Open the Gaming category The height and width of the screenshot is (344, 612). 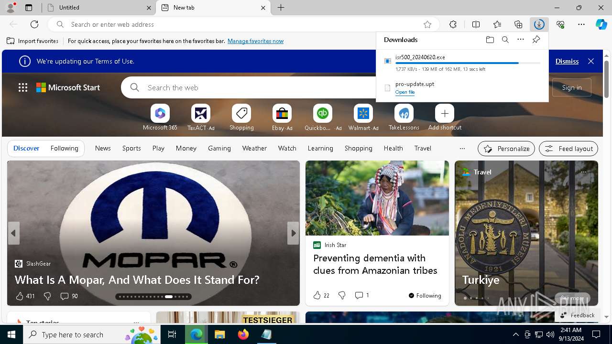219,149
